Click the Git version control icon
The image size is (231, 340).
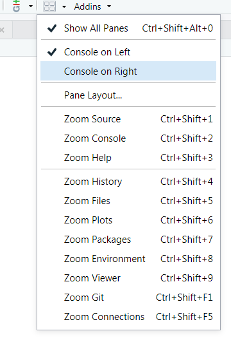[x=17, y=6]
